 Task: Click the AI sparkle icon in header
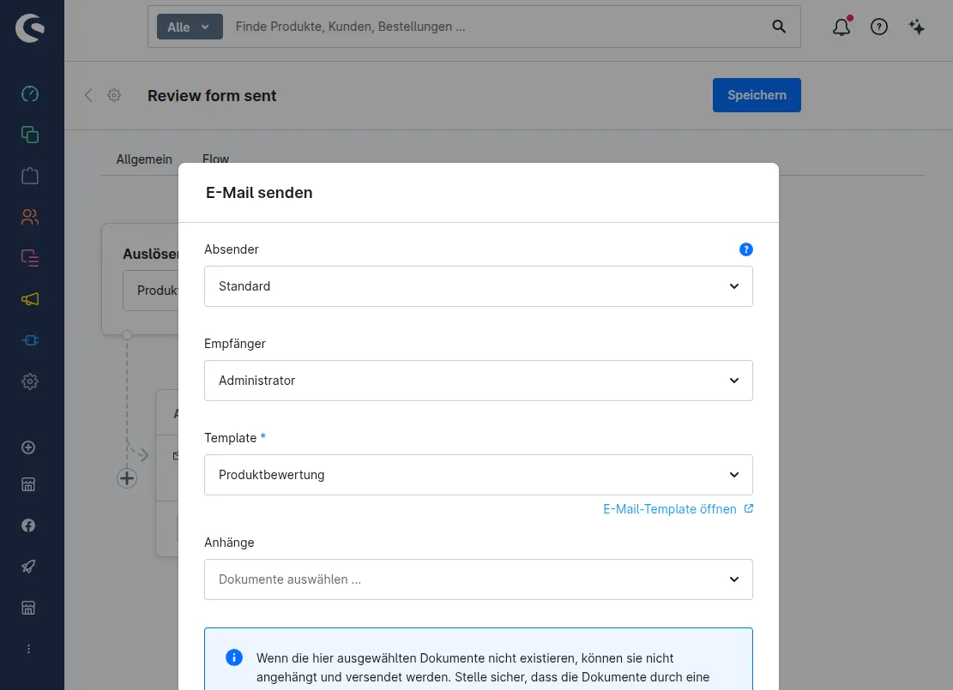[x=916, y=27]
